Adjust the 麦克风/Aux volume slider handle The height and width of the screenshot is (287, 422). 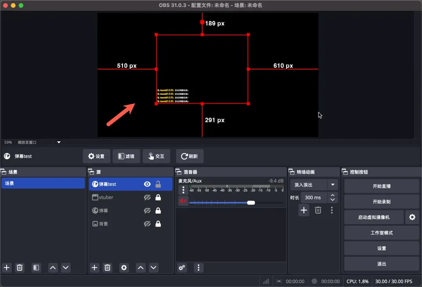[x=251, y=203]
